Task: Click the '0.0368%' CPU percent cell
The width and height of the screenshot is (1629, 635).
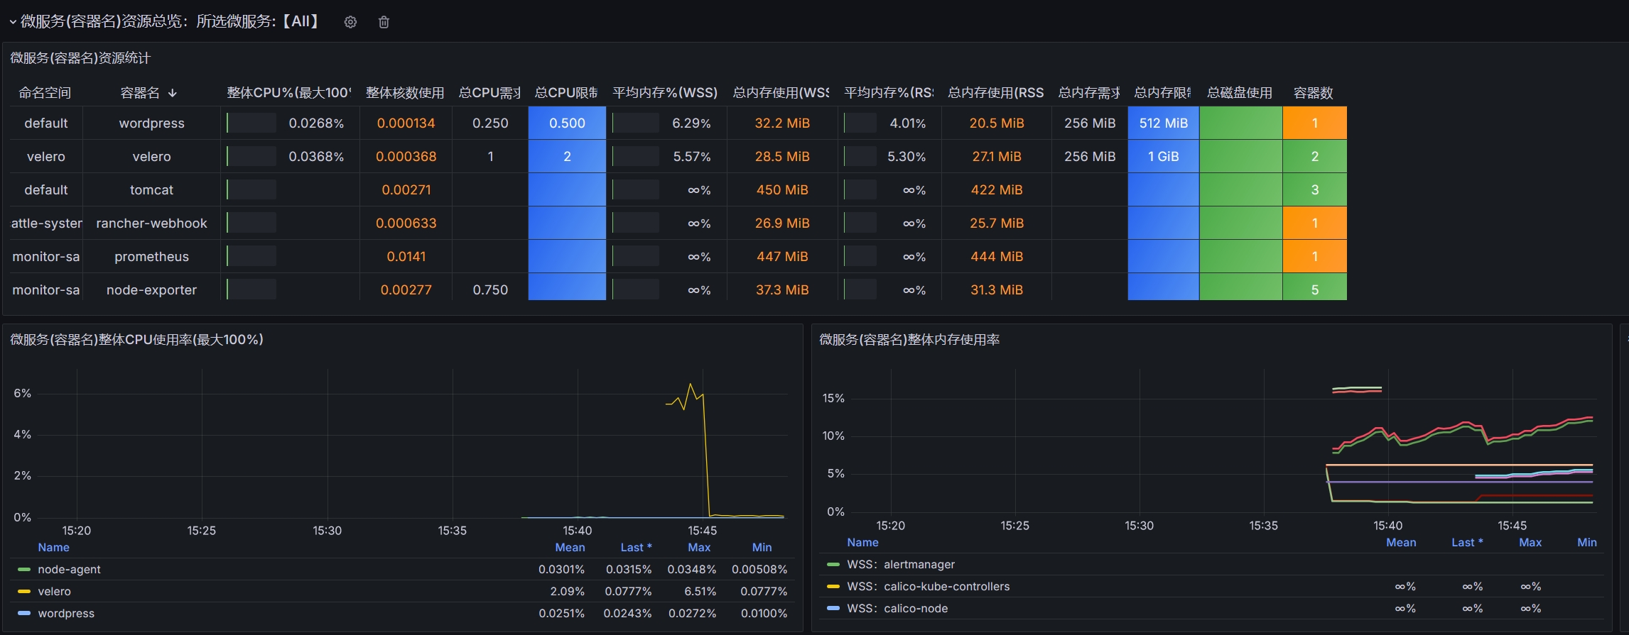Action: [x=316, y=156]
